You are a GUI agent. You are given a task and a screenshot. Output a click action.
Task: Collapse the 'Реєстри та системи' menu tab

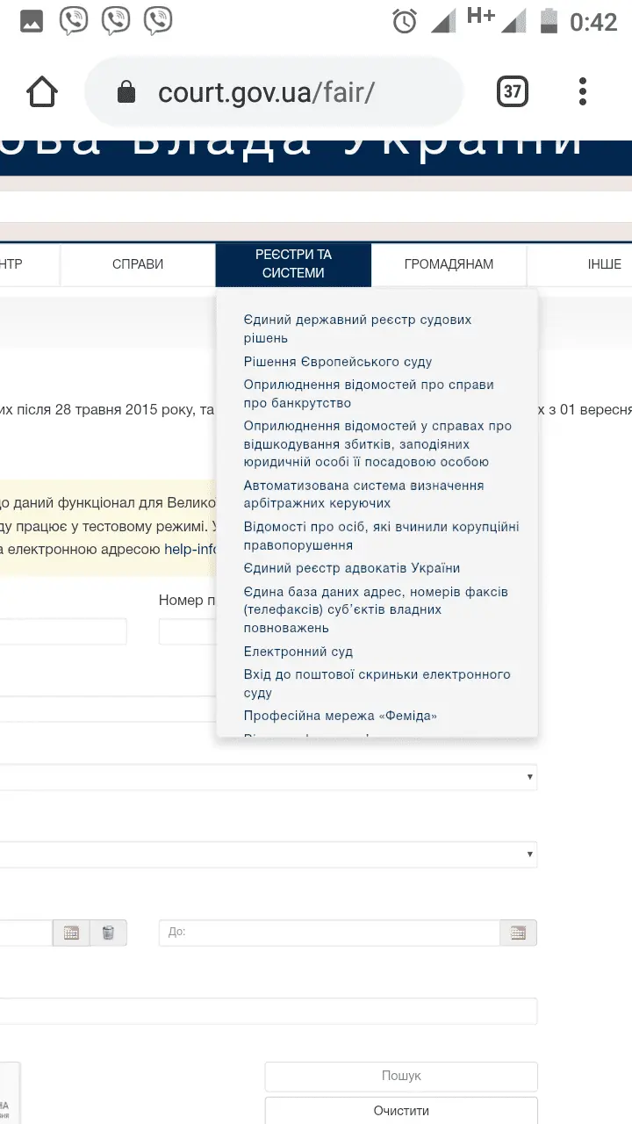tap(293, 264)
